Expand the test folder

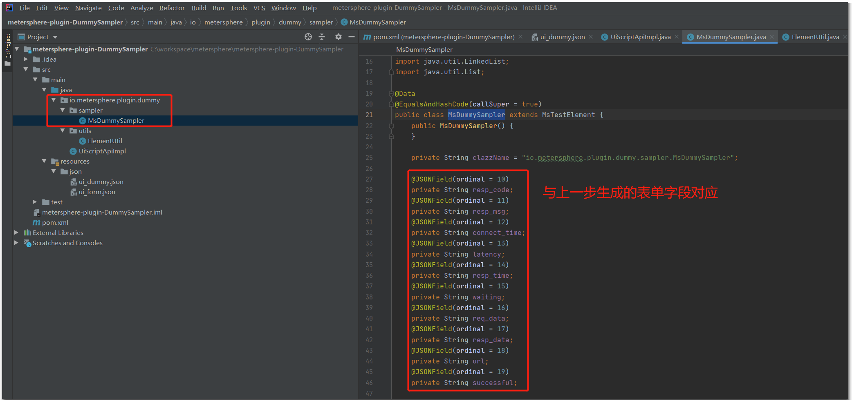tap(35, 202)
